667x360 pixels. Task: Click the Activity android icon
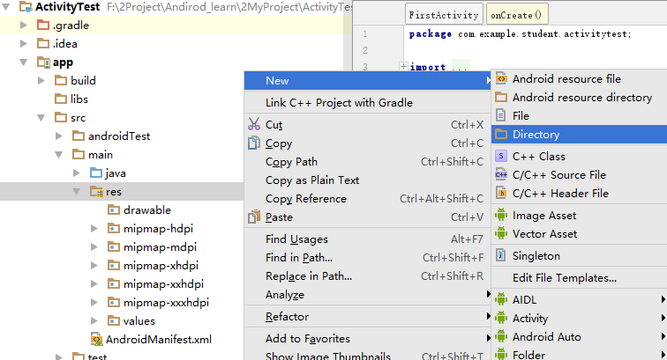coord(501,318)
